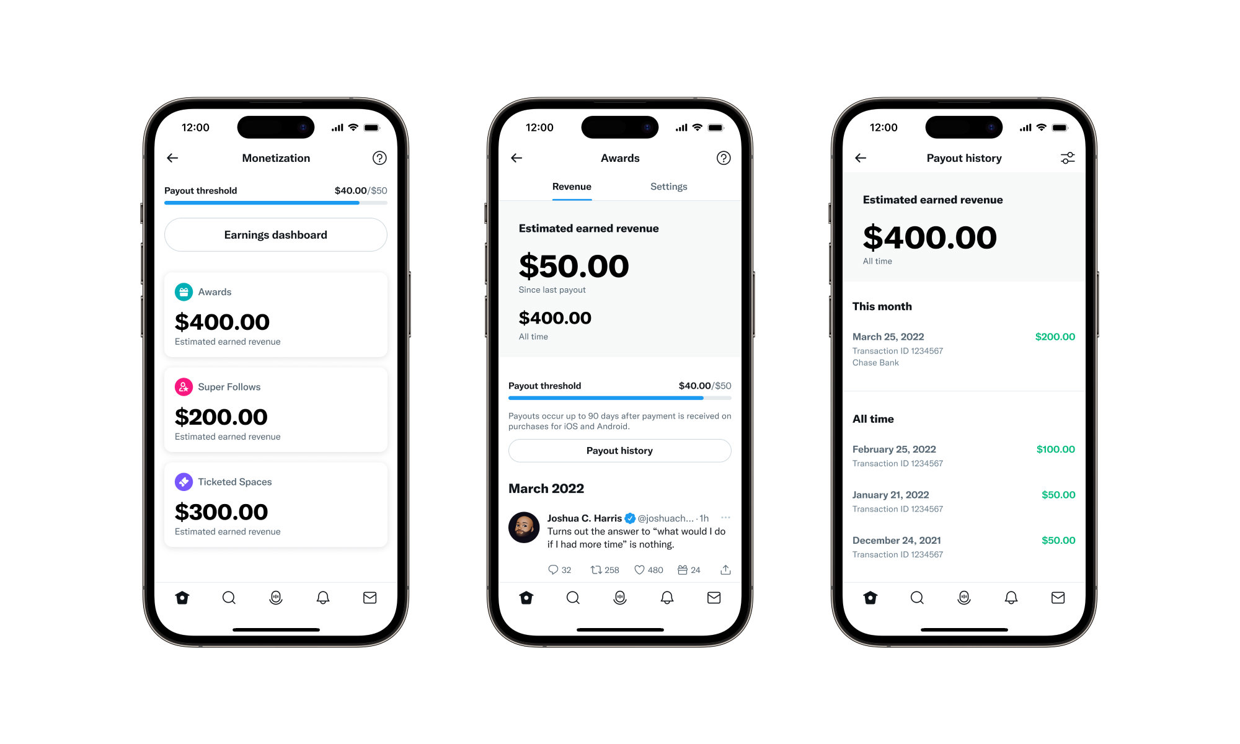Screen dimensions: 1240x744
Task: Click the Earnings dashboard button
Action: point(275,235)
